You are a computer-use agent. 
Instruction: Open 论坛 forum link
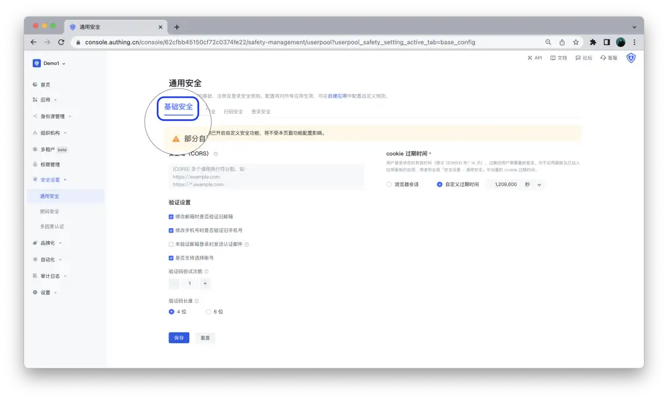pos(584,58)
